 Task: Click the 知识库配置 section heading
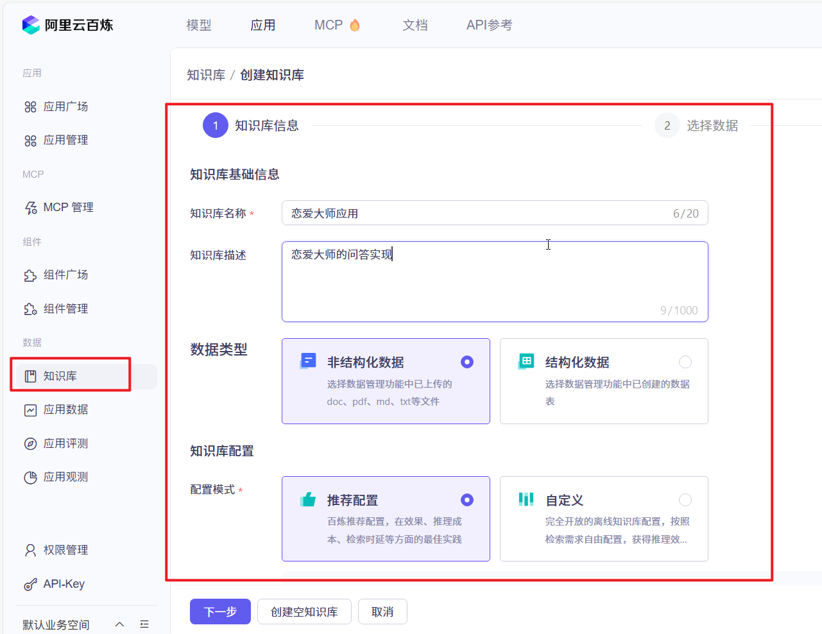pyautogui.click(x=222, y=451)
